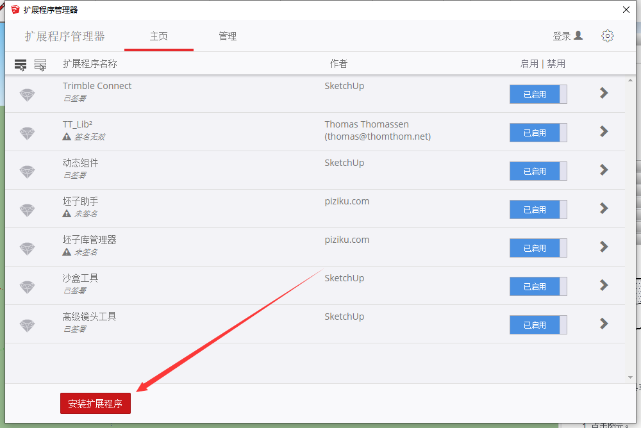Select the 高级镜头工具 extension name
641x428 pixels.
pyautogui.click(x=89, y=317)
